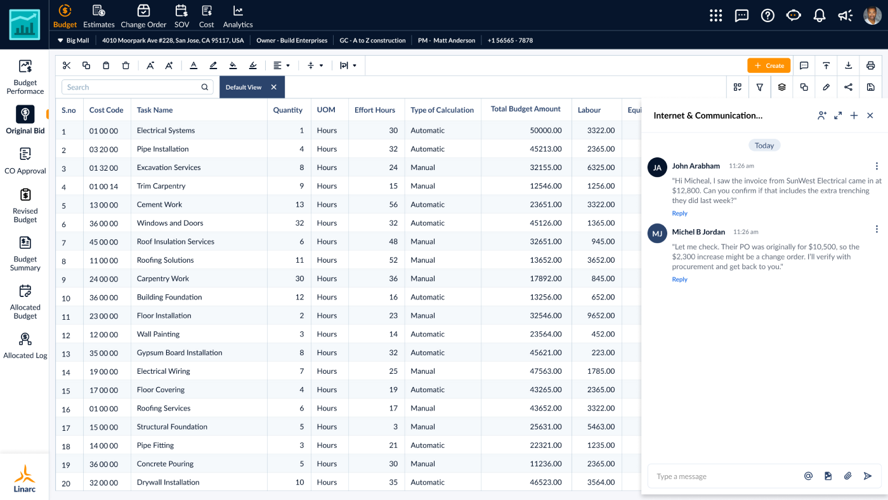Click the Create button

click(x=769, y=65)
